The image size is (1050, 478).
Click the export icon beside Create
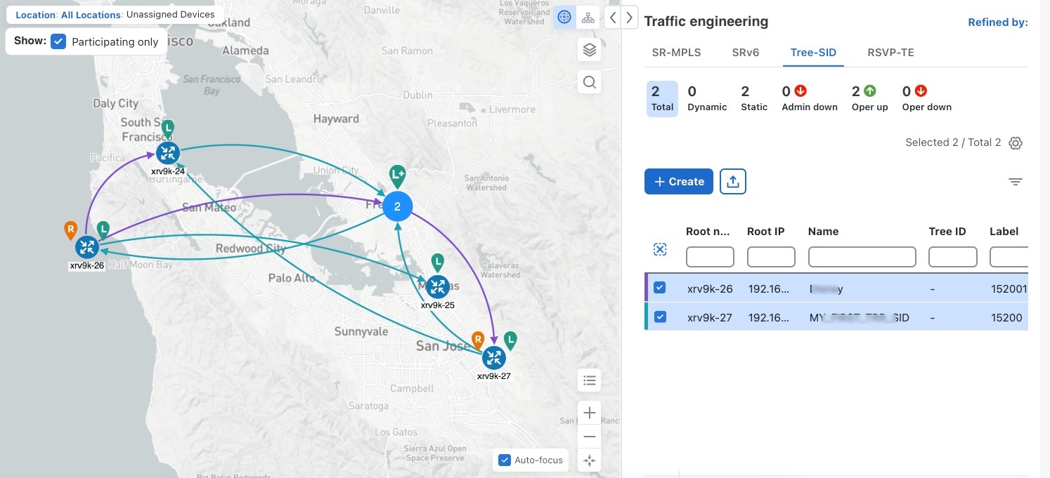tap(732, 181)
